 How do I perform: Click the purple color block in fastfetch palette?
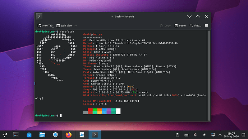click(109, 111)
